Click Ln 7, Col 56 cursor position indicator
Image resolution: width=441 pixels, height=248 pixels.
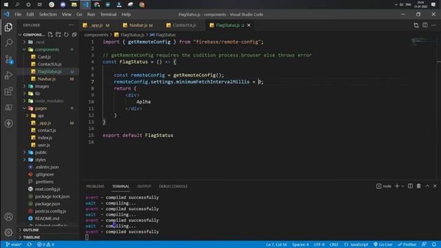[x=276, y=245]
